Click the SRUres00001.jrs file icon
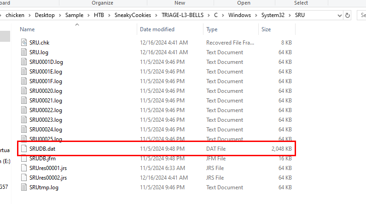Screen dimensions: 366x204 pos(24,168)
